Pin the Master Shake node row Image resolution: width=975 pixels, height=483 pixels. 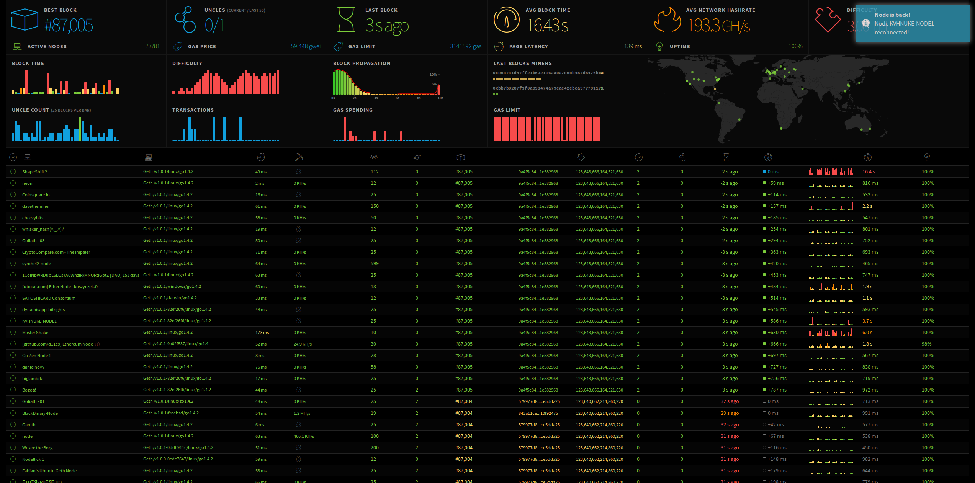click(13, 332)
